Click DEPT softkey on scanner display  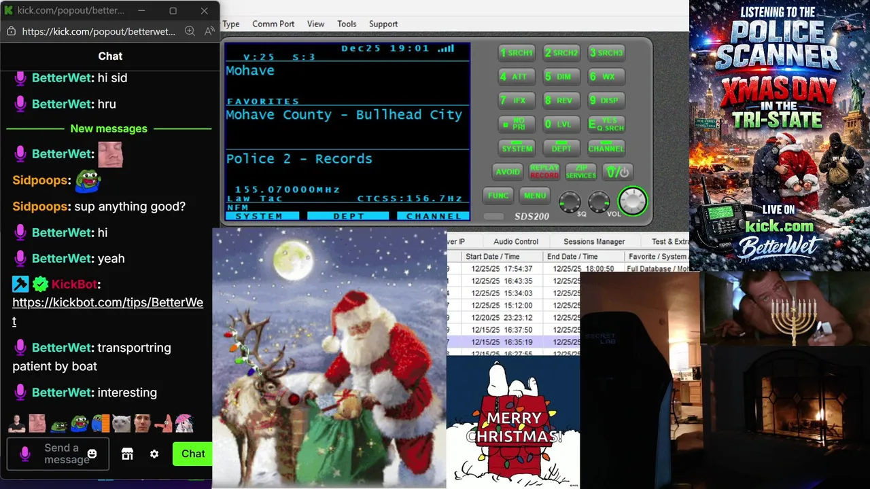point(348,216)
